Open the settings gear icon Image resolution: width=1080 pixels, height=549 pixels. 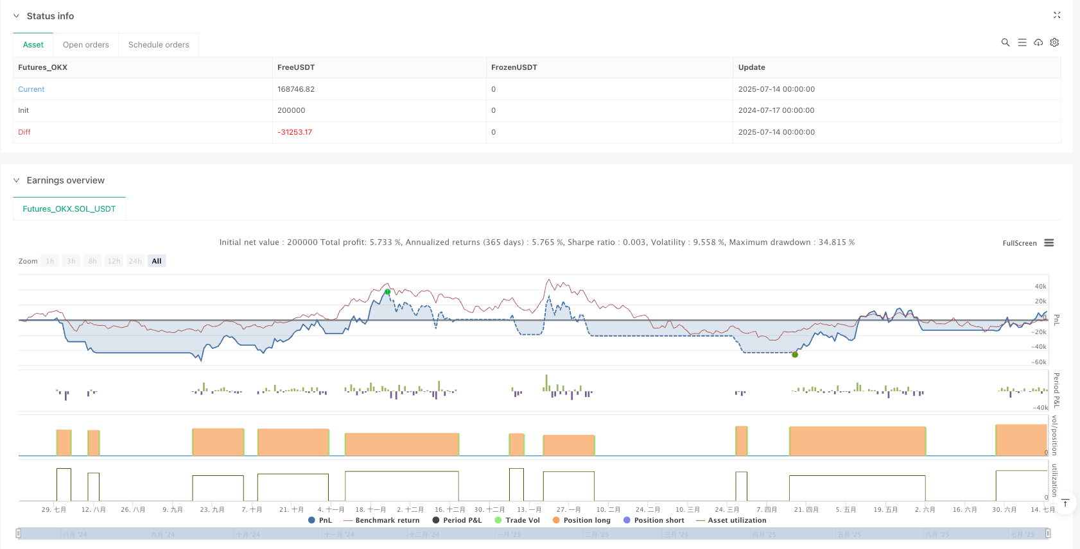tap(1054, 42)
